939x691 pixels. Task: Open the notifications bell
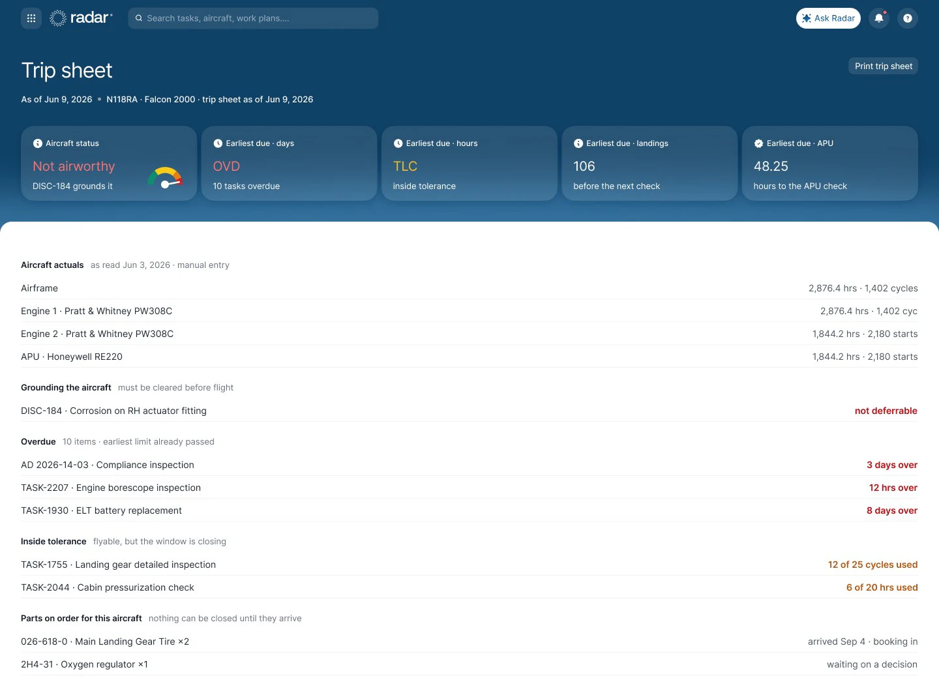coord(879,18)
